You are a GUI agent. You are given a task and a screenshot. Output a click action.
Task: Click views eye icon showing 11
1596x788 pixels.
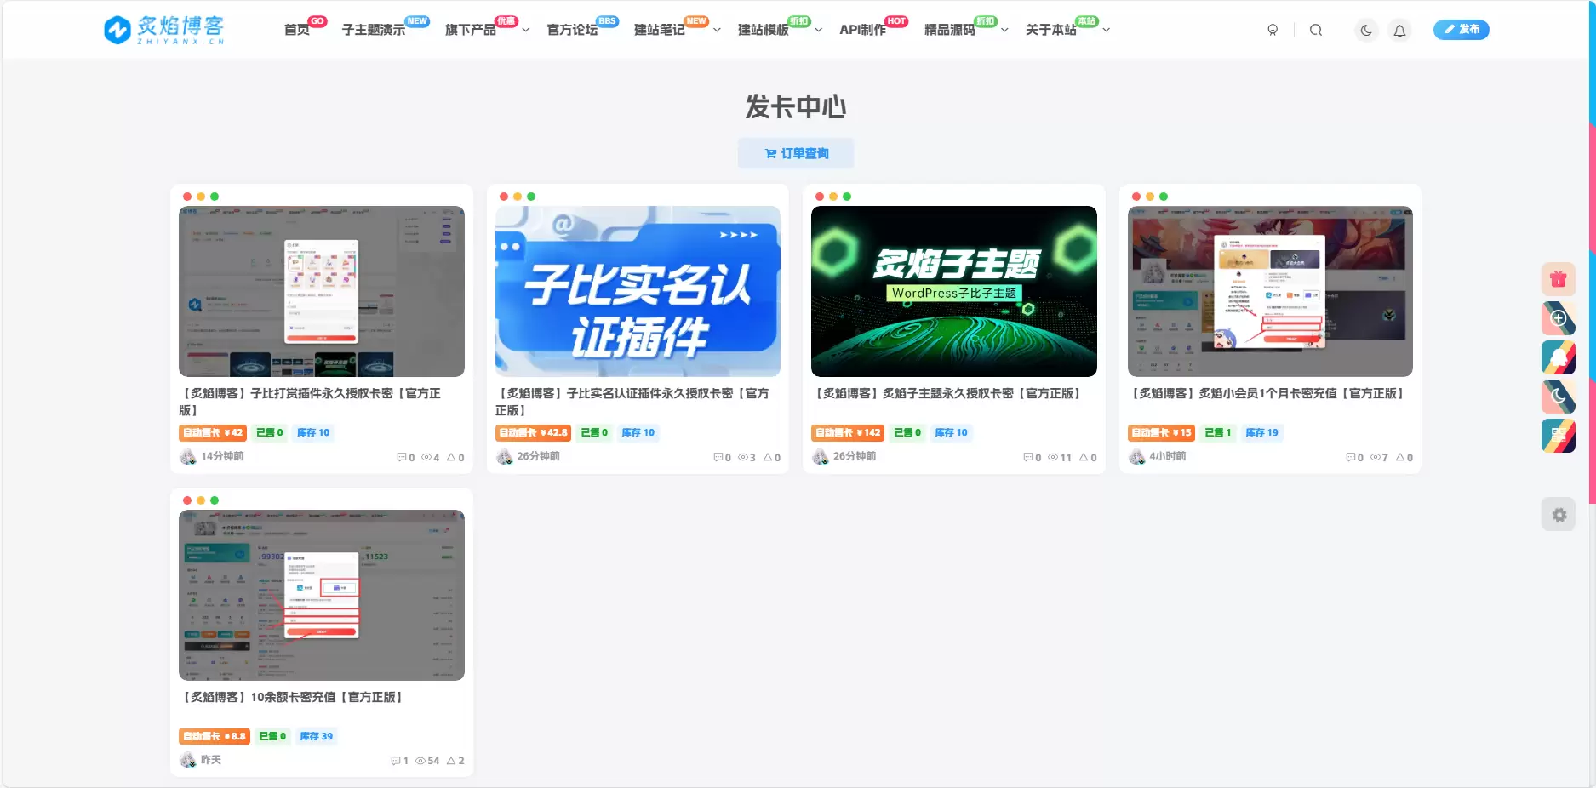1053,458
